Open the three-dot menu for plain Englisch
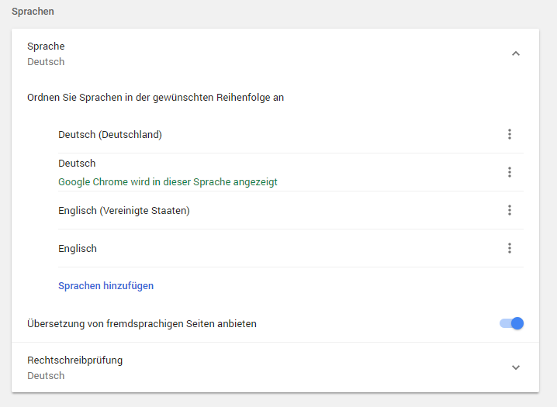This screenshot has height=407, width=557. pos(510,248)
